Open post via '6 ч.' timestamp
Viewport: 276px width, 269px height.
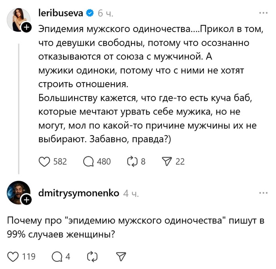[105, 13]
